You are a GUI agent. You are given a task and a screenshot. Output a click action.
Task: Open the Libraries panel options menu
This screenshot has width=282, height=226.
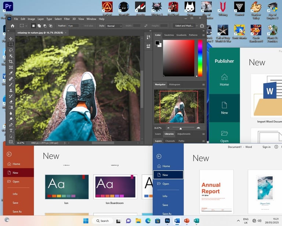coord(203,134)
